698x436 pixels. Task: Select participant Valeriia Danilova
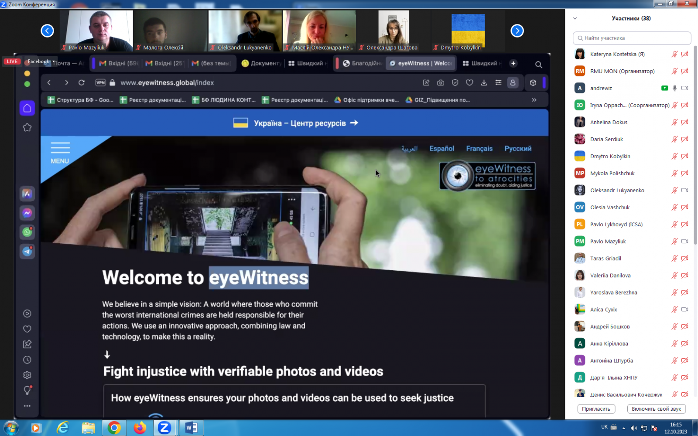click(x=632, y=275)
